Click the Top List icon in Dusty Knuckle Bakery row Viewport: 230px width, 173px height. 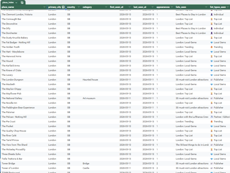(x=211, y=38)
